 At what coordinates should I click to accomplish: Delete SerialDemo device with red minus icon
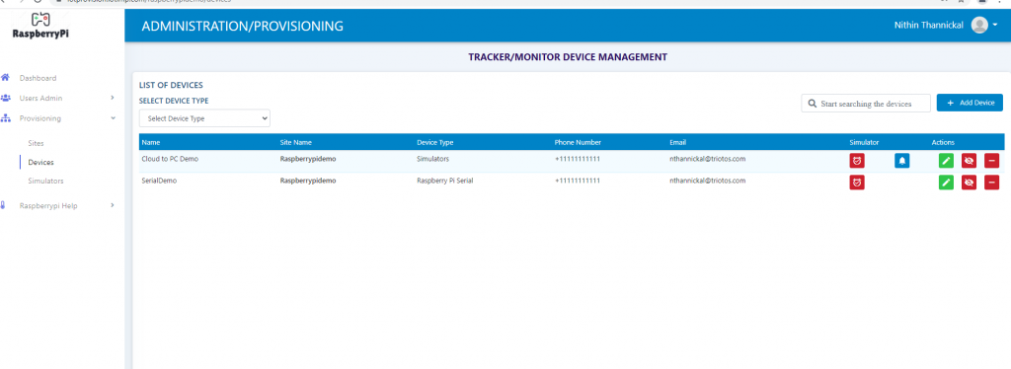pyautogui.click(x=991, y=183)
